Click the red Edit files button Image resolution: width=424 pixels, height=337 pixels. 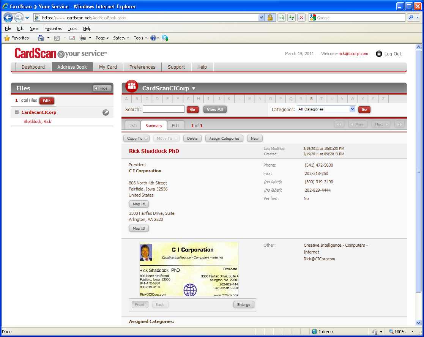pos(47,101)
